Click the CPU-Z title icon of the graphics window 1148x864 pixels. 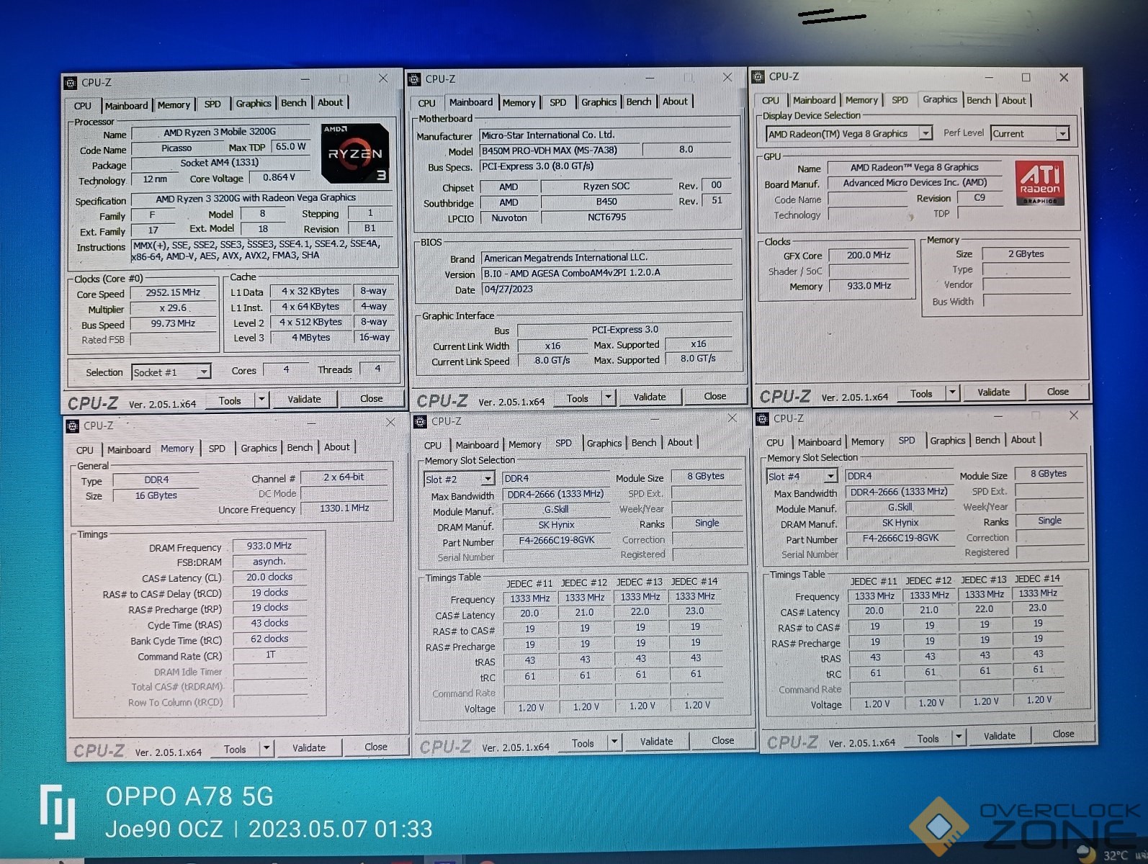pyautogui.click(x=758, y=76)
